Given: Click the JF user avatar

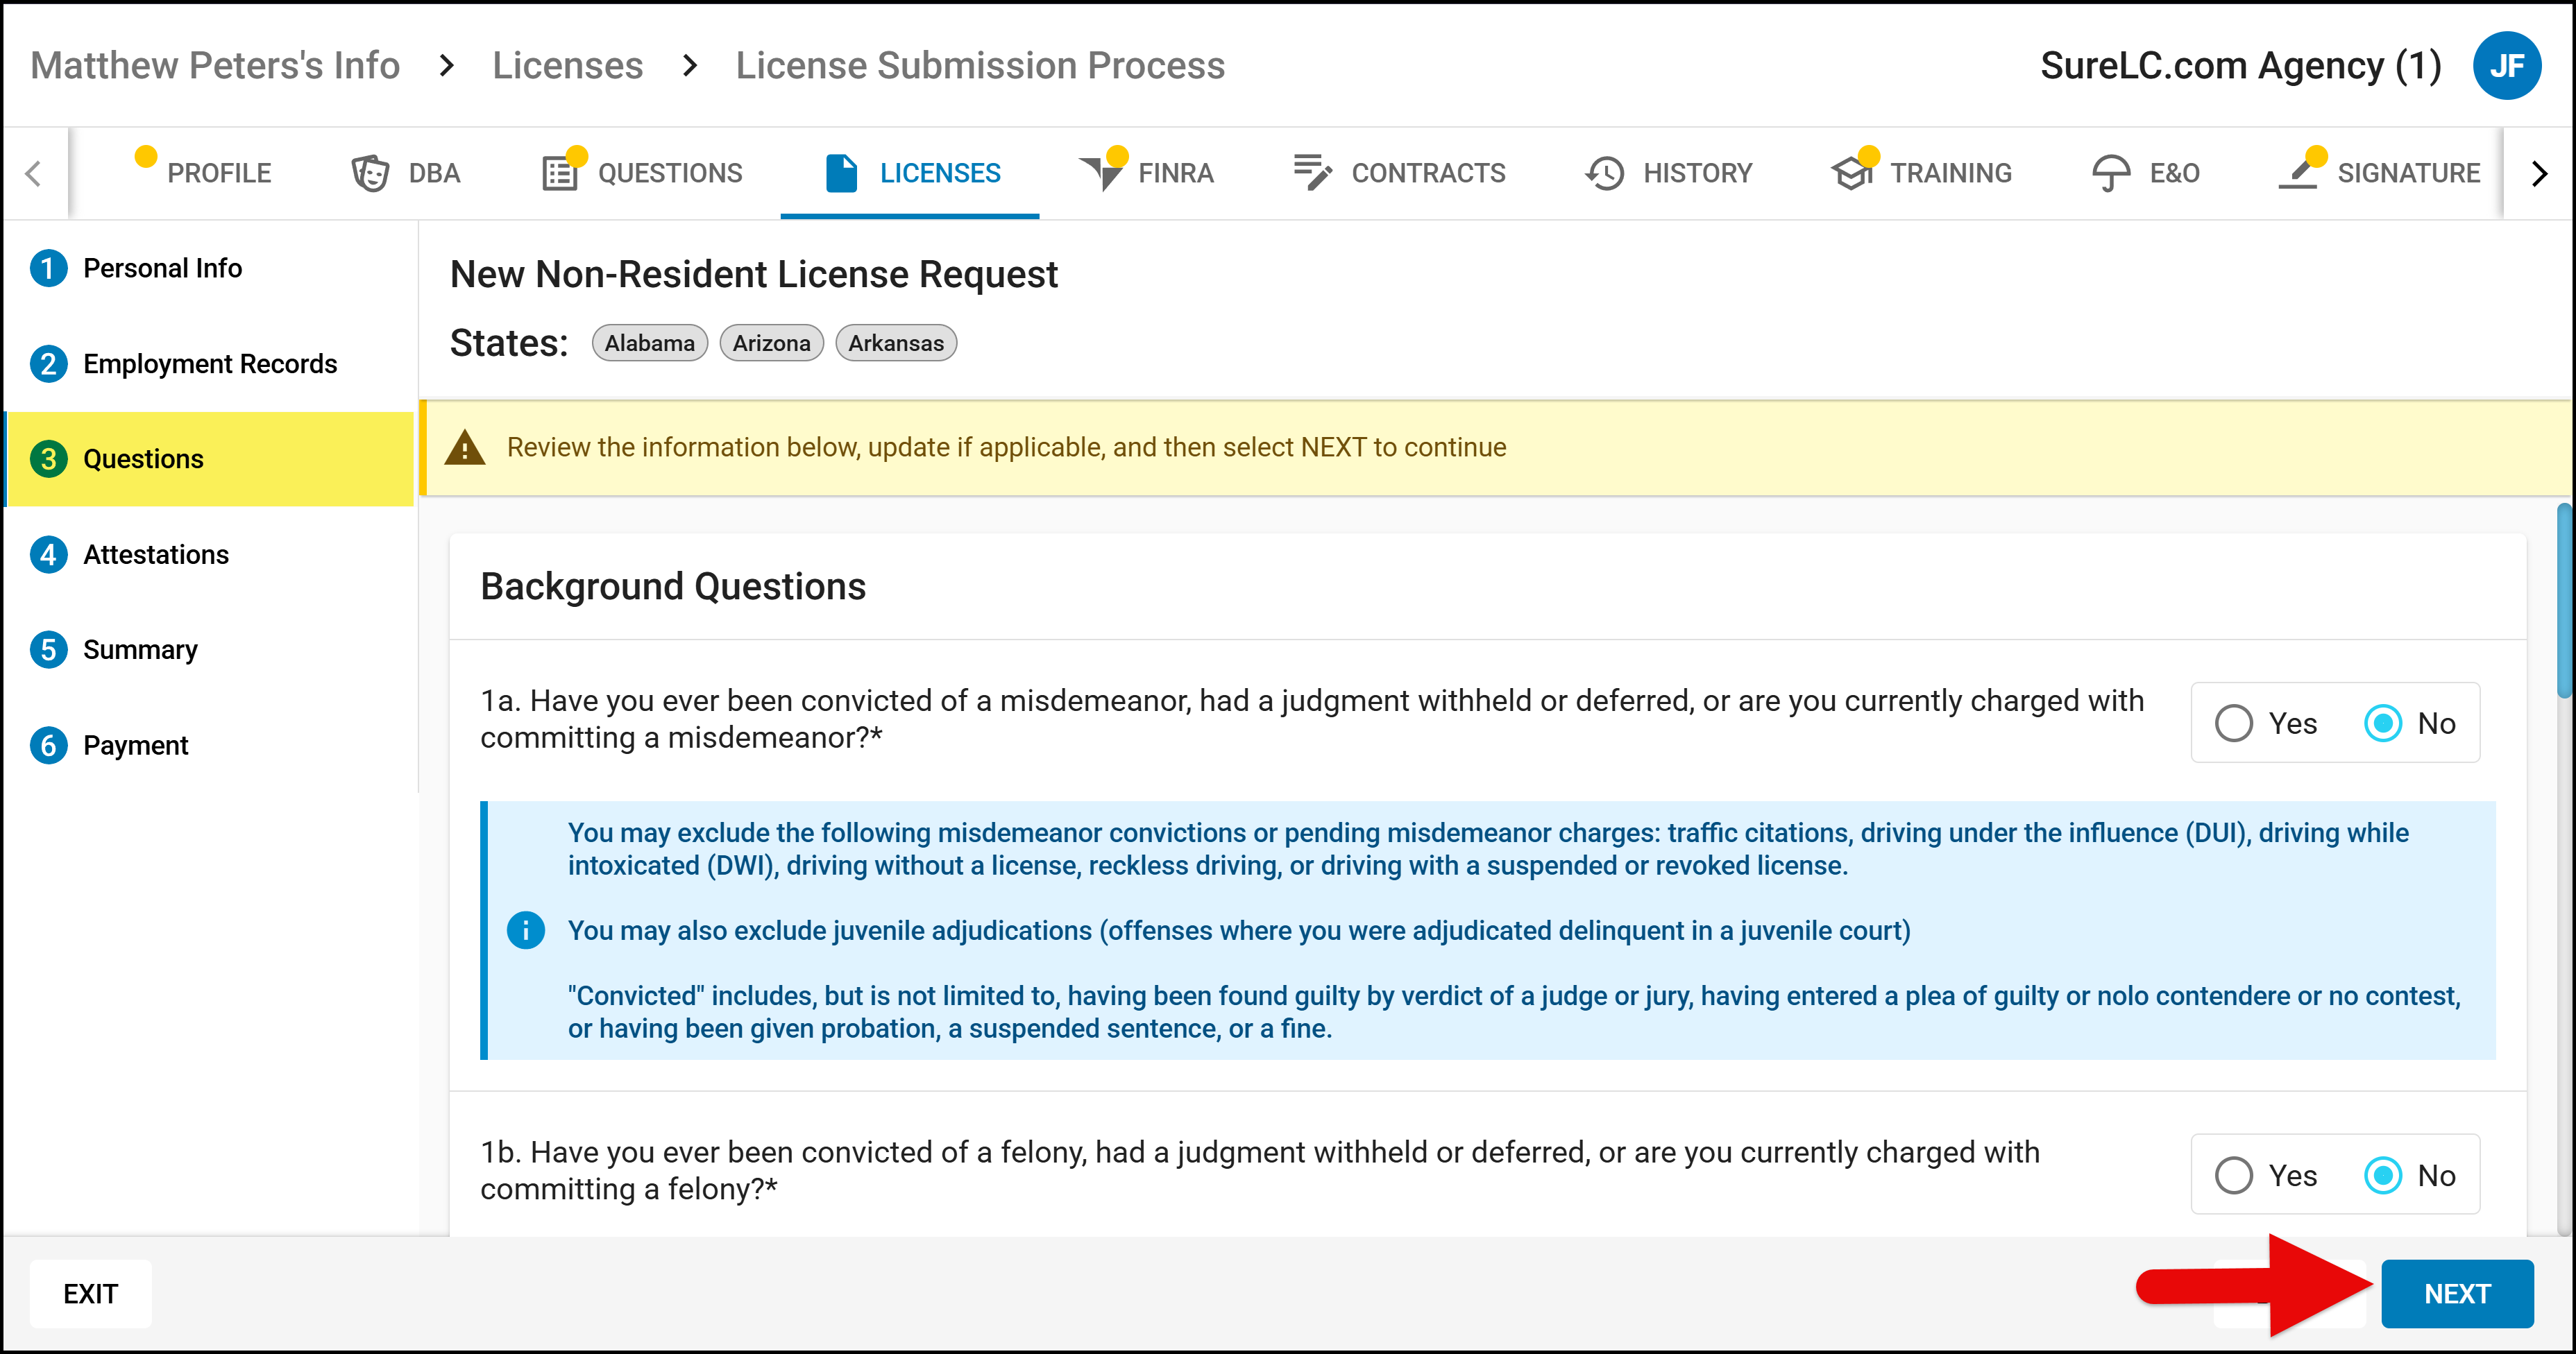Looking at the screenshot, I should pyautogui.click(x=2506, y=66).
